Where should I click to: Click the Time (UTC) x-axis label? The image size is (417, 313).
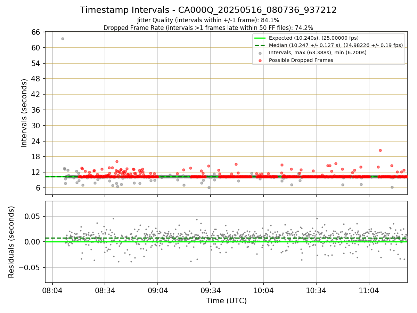226,301
